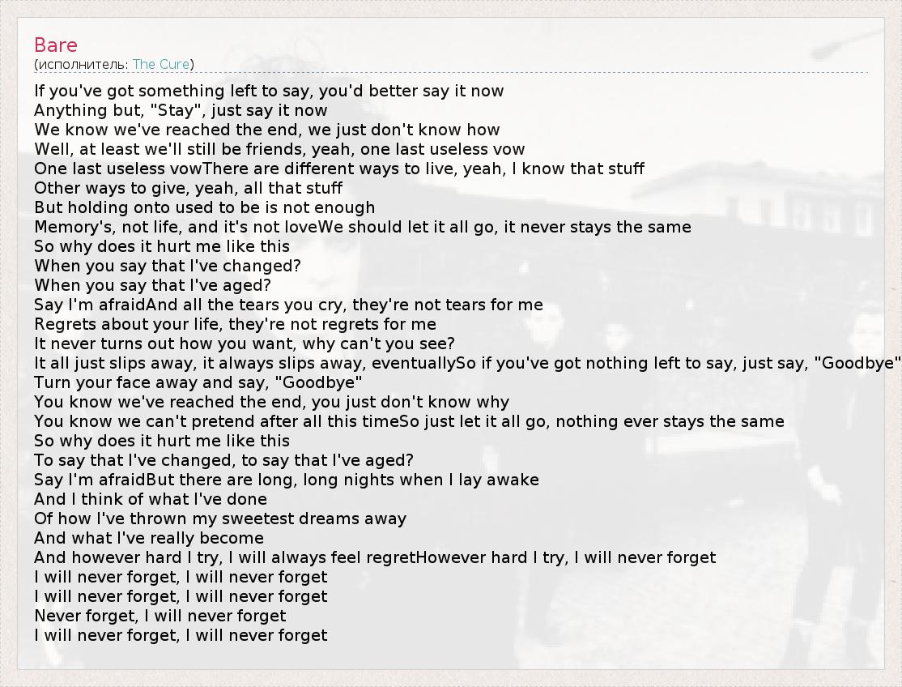Click the line "Turn your face away and say, Goodbye"

coord(198,382)
